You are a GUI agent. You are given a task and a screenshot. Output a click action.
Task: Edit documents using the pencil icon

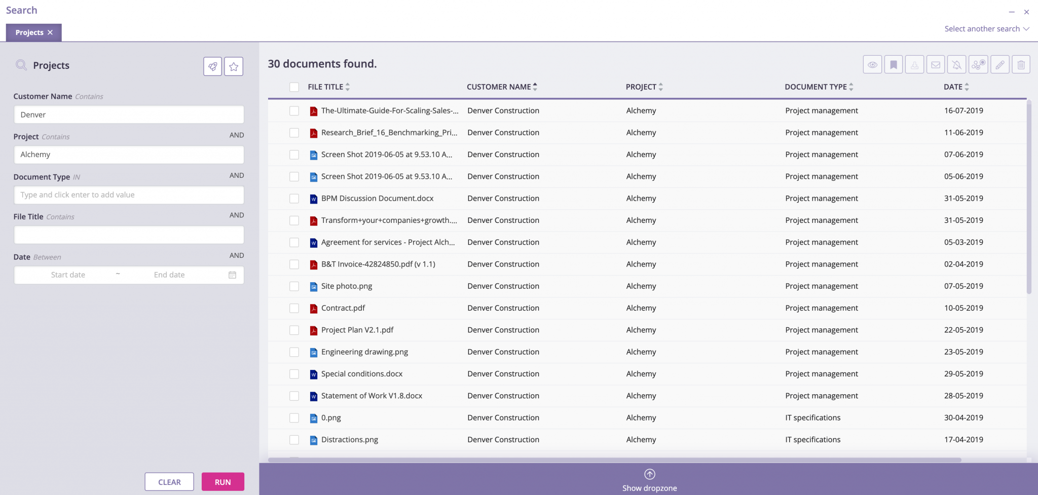(1000, 65)
